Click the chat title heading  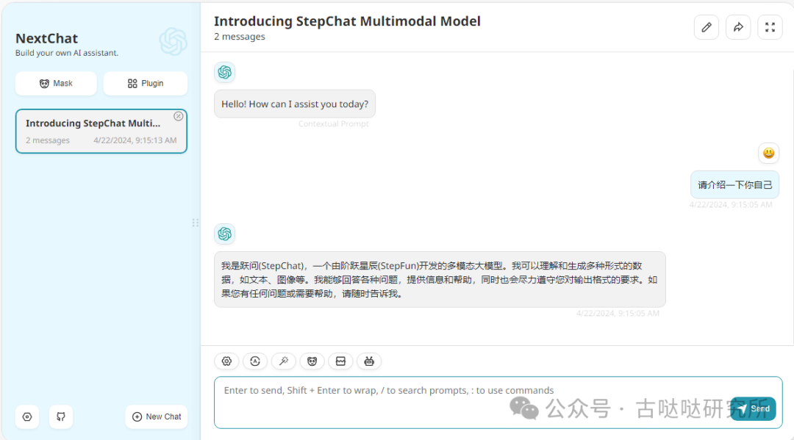click(347, 21)
